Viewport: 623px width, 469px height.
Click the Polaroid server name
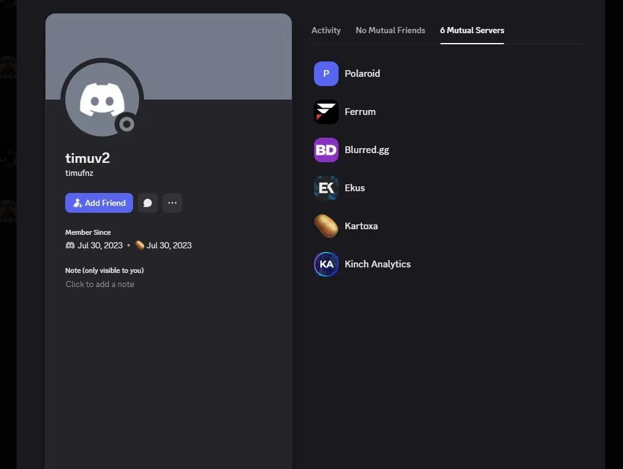[363, 74]
